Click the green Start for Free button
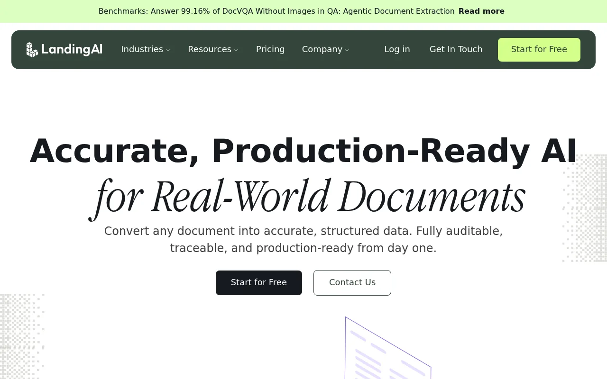This screenshot has height=379, width=607. [x=539, y=50]
